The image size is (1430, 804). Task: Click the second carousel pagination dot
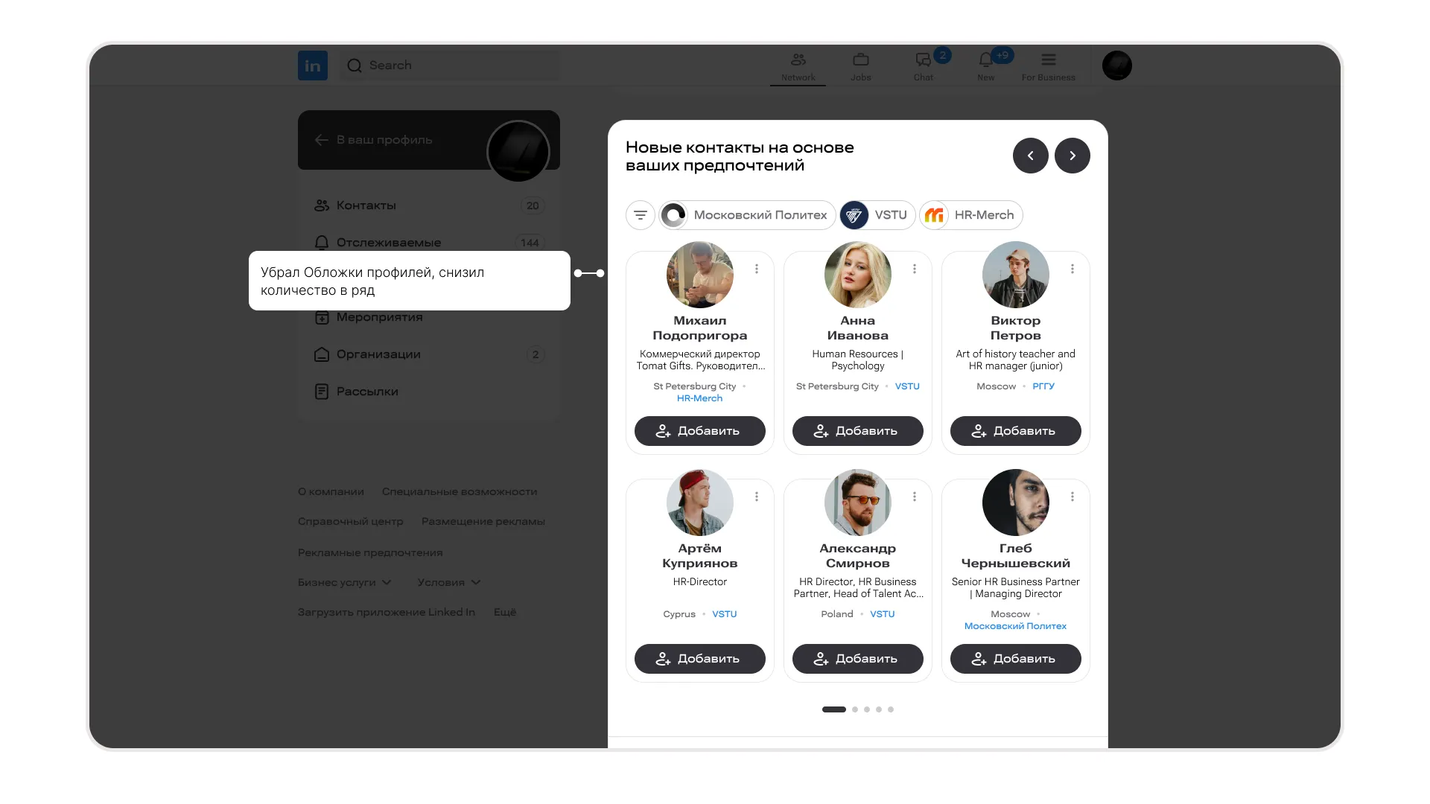(855, 709)
